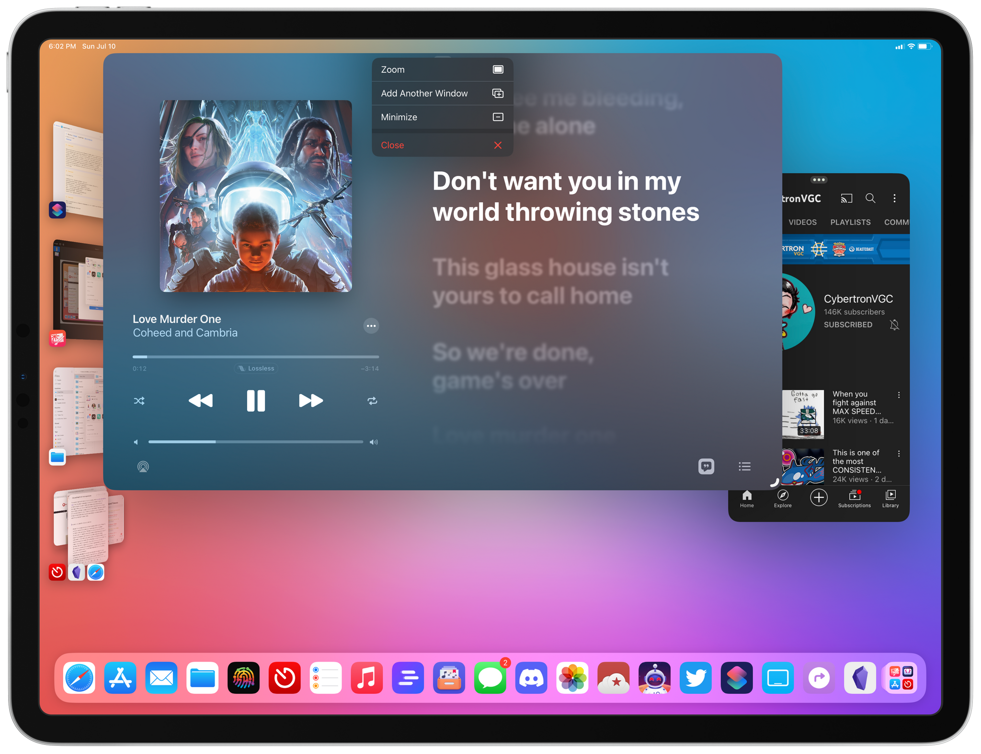Screen dimensions: 981x754
Task: Tap the YouTube create plus button
Action: point(819,498)
